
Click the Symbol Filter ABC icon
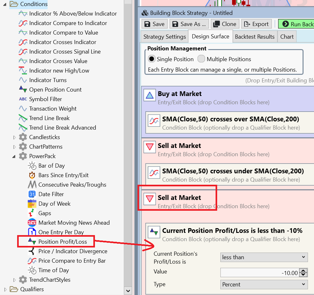[x=23, y=99]
